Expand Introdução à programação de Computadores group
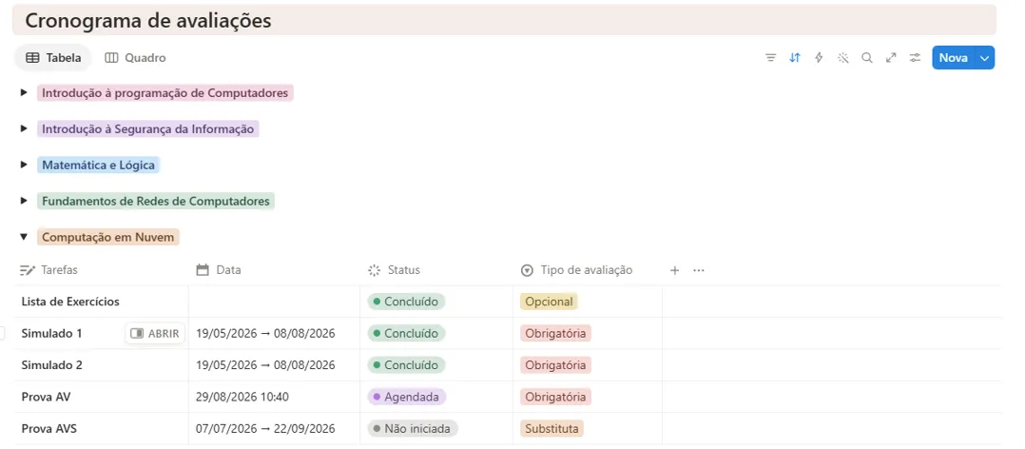 coord(24,93)
